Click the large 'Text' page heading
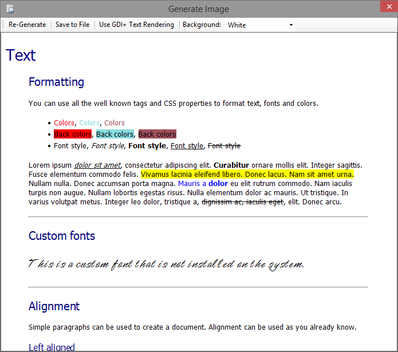398x352 pixels. click(21, 56)
